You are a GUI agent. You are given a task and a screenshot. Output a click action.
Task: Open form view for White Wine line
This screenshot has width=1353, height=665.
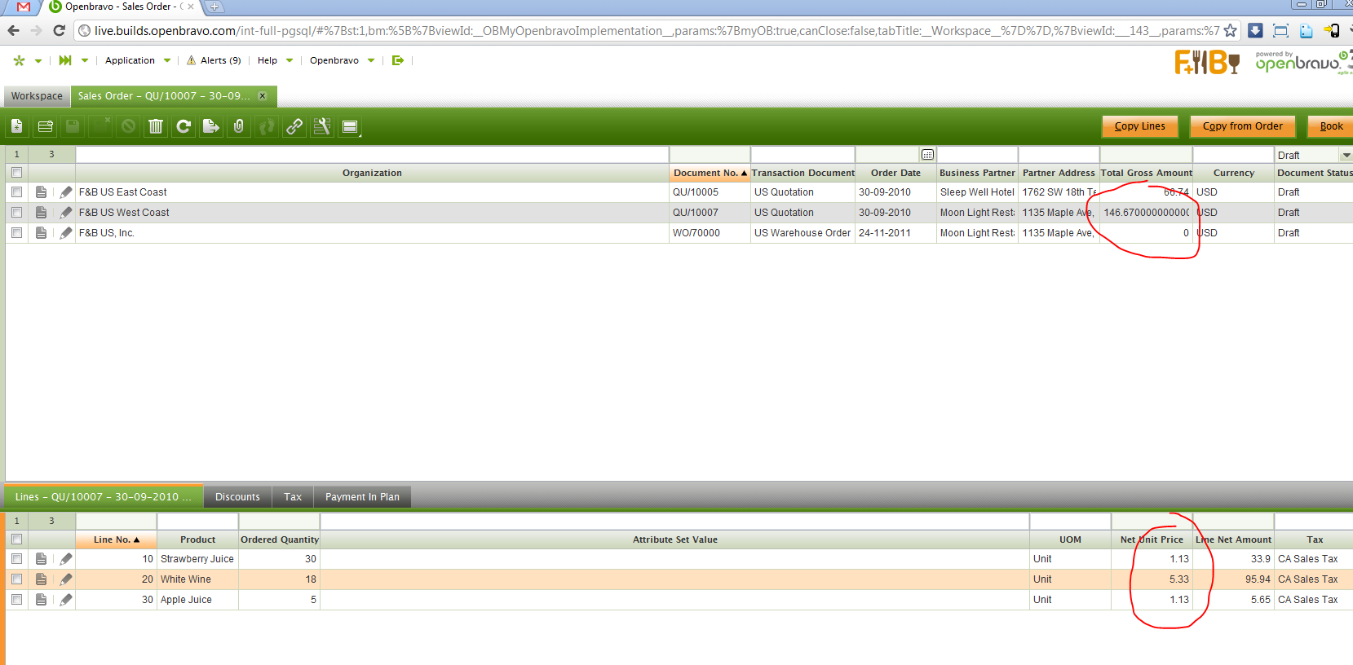pos(42,579)
